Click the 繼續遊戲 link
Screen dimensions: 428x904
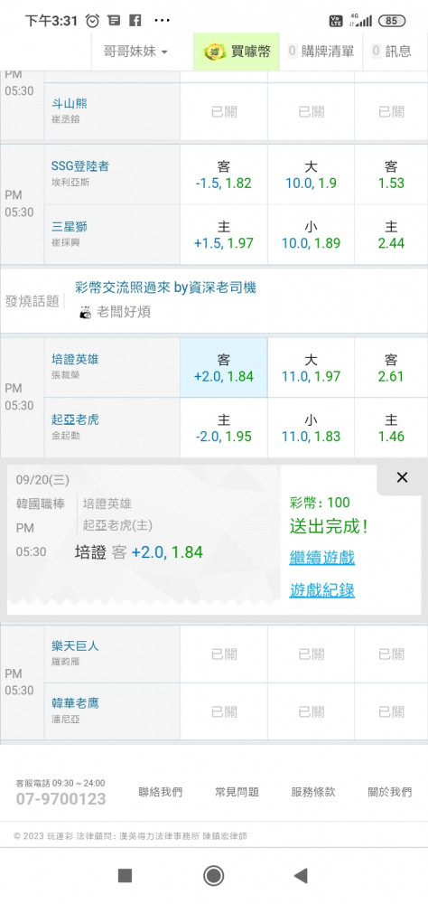[x=322, y=558]
